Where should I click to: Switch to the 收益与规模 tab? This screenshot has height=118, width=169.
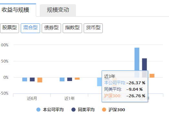(x=18, y=10)
